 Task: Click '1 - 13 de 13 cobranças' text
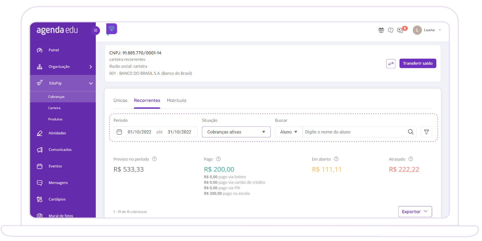coord(130,212)
